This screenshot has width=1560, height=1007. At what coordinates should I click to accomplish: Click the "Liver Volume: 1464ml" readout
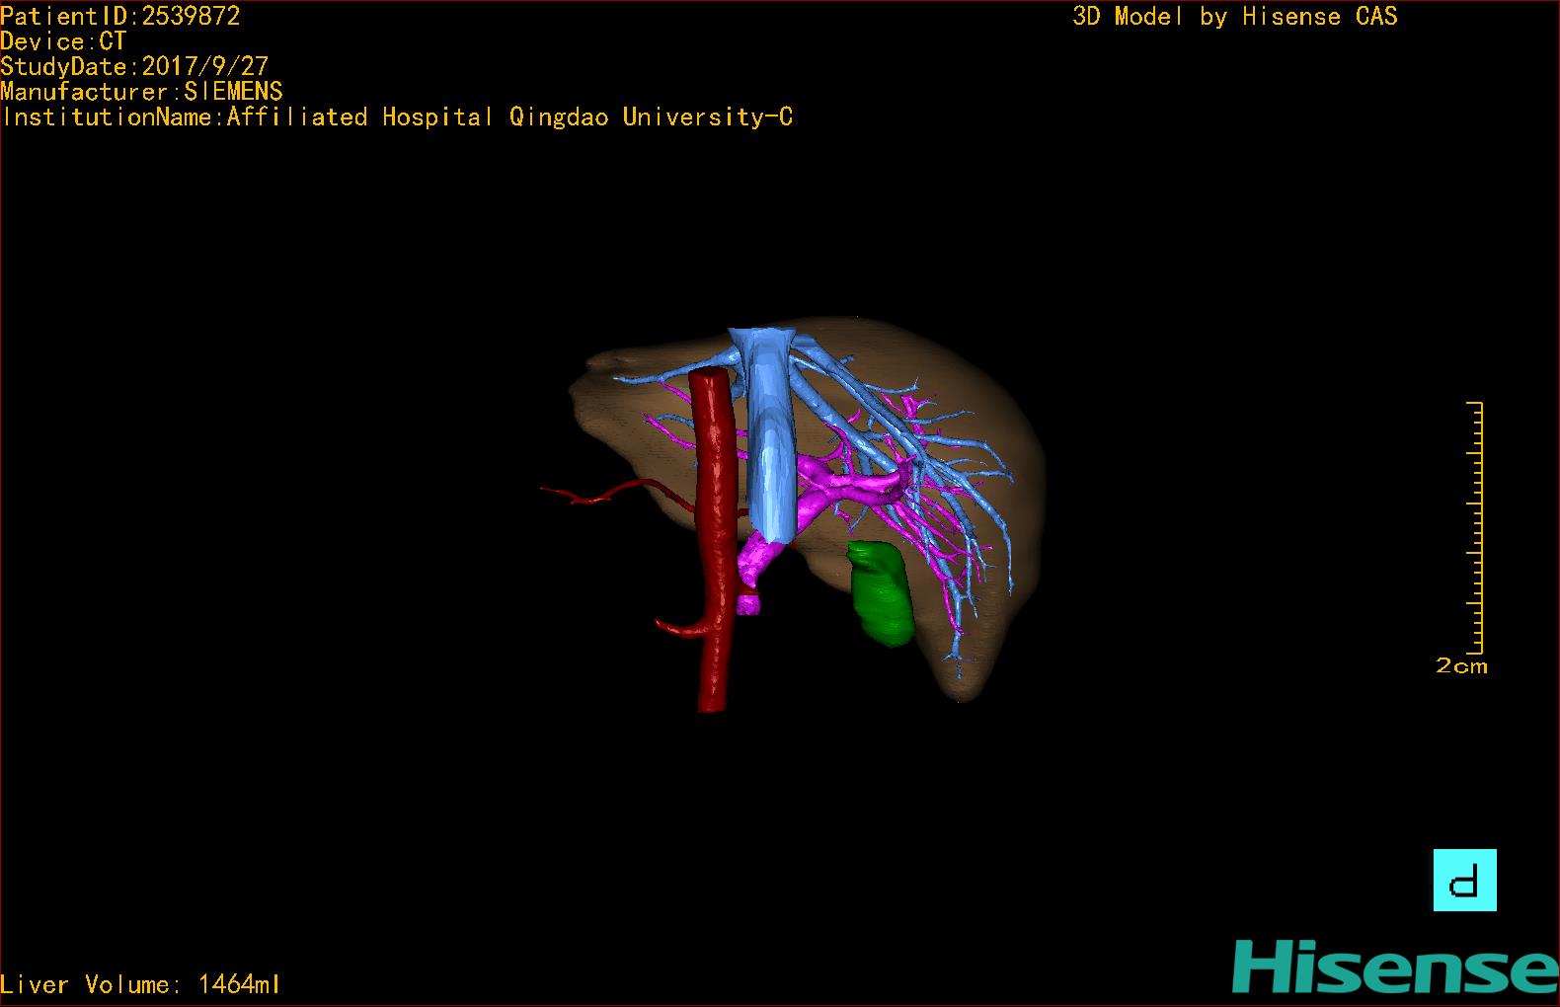point(140,984)
